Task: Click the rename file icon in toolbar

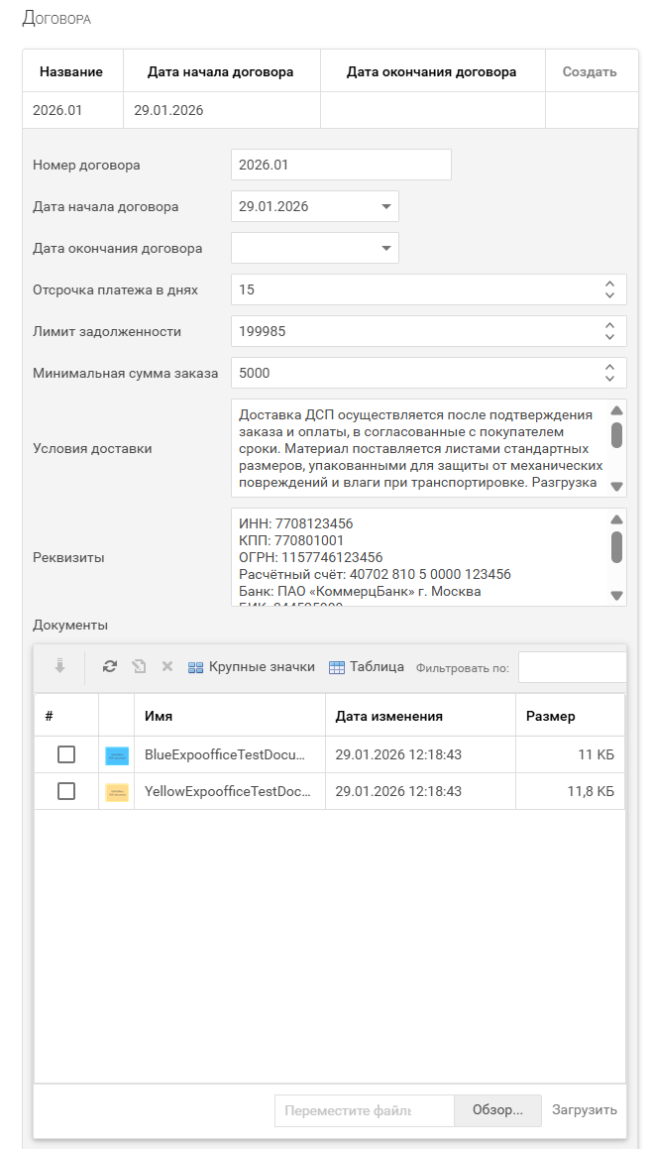Action: (140, 667)
